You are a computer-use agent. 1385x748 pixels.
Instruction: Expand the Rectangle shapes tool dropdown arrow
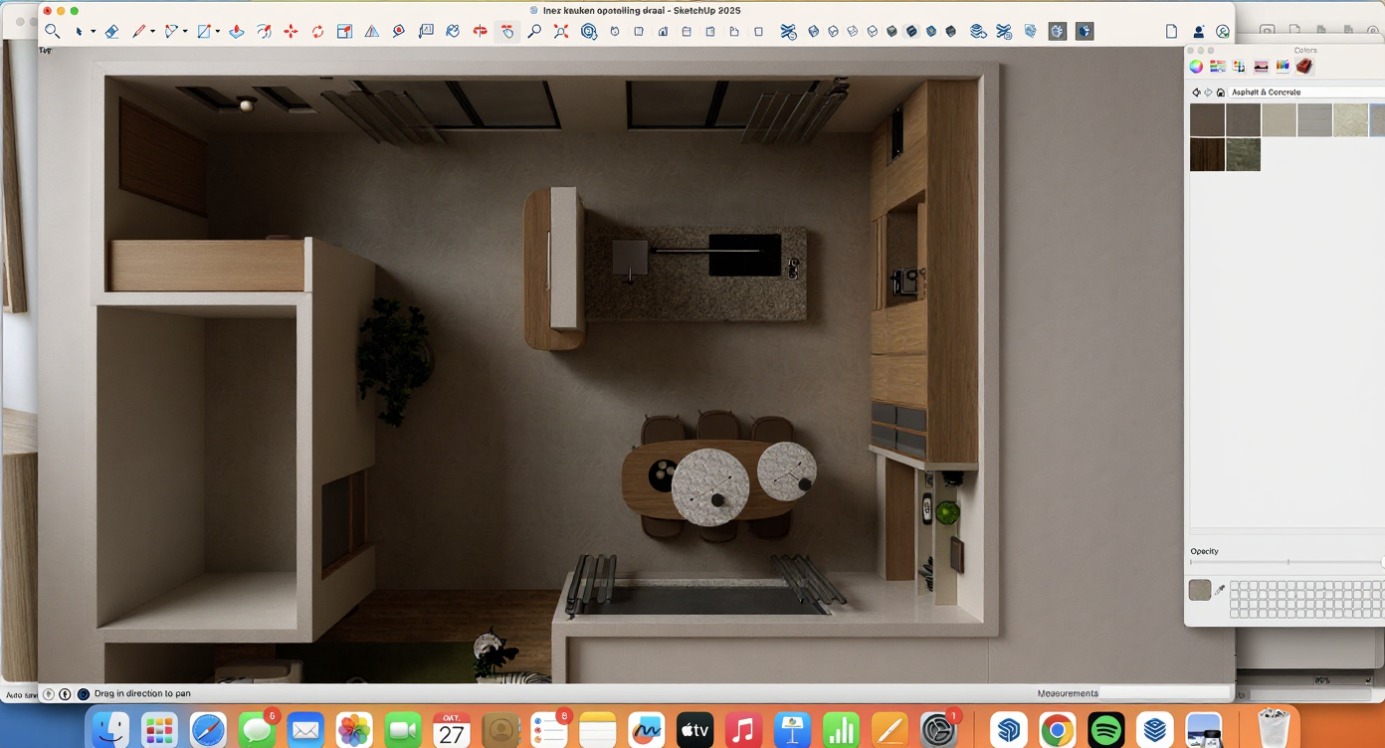click(x=217, y=32)
